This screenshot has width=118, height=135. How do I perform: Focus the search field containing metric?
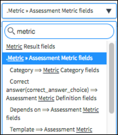click(59, 31)
